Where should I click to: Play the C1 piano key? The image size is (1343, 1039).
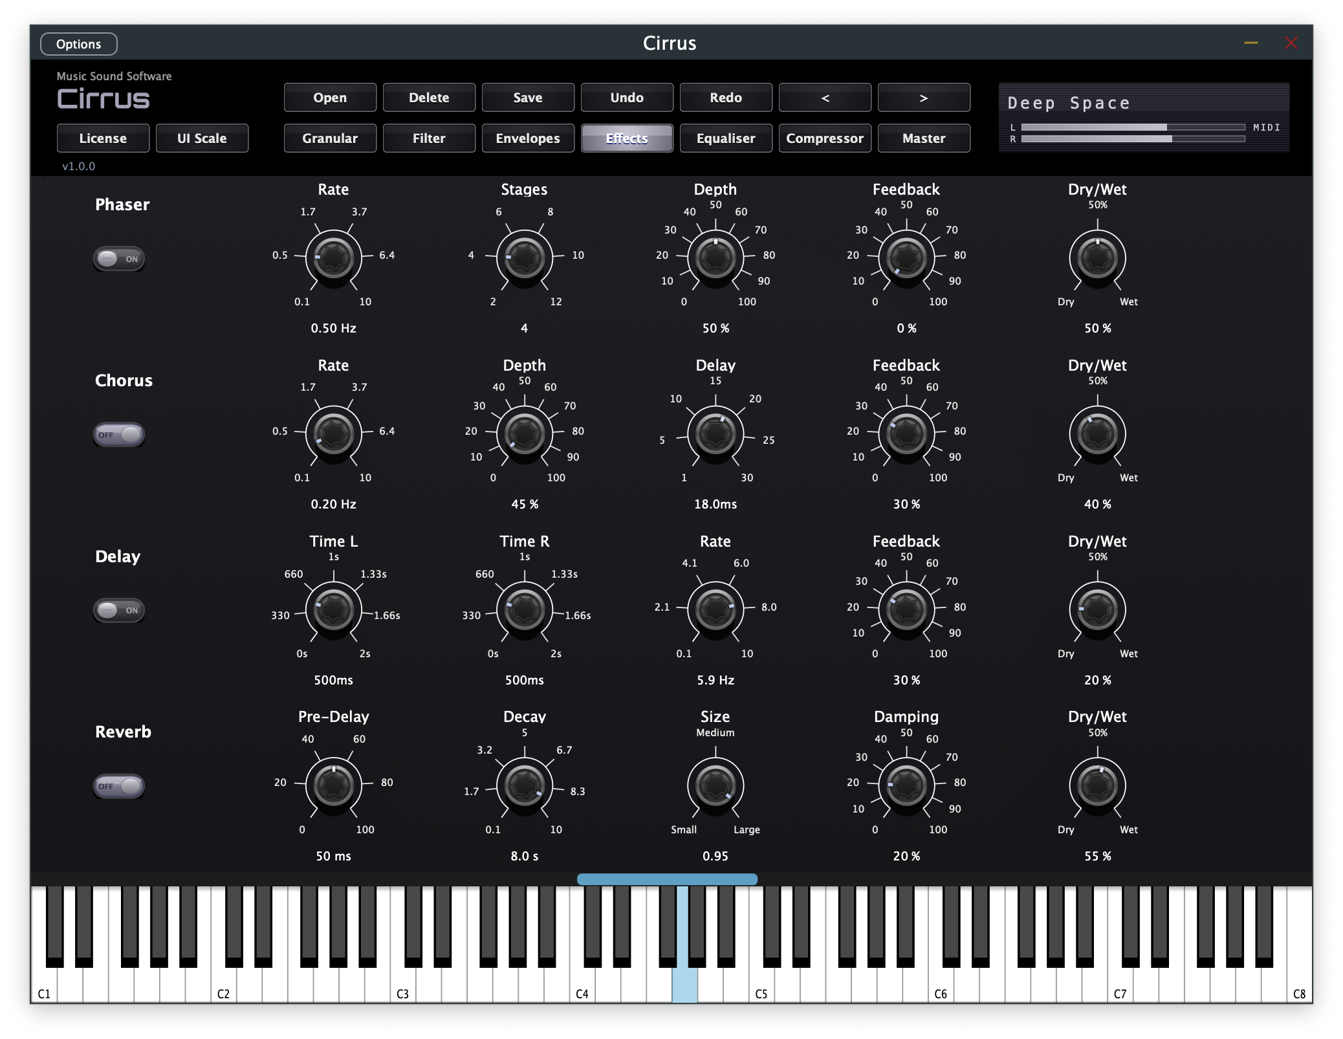(44, 987)
